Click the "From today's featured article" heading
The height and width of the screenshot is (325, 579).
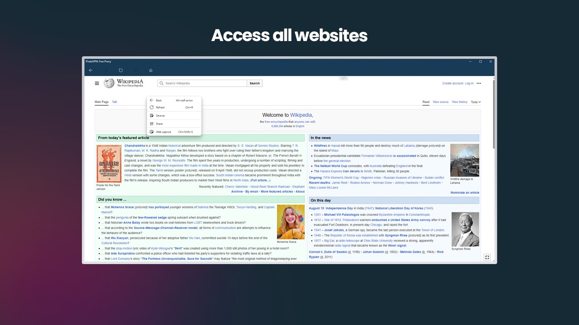pos(123,138)
